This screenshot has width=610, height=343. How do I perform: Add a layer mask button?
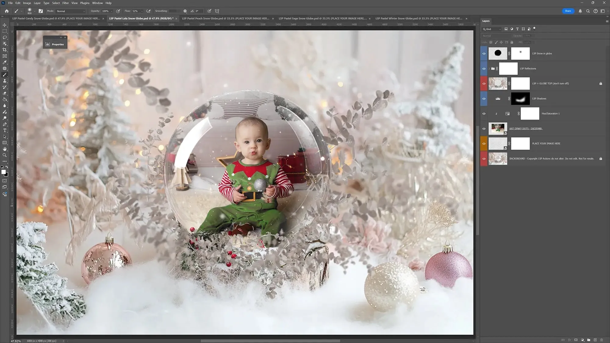click(576, 340)
